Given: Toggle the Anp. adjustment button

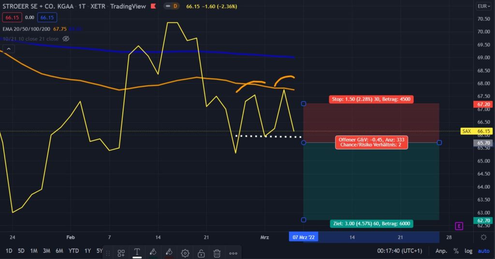Looking at the screenshot, I should point(441,251).
